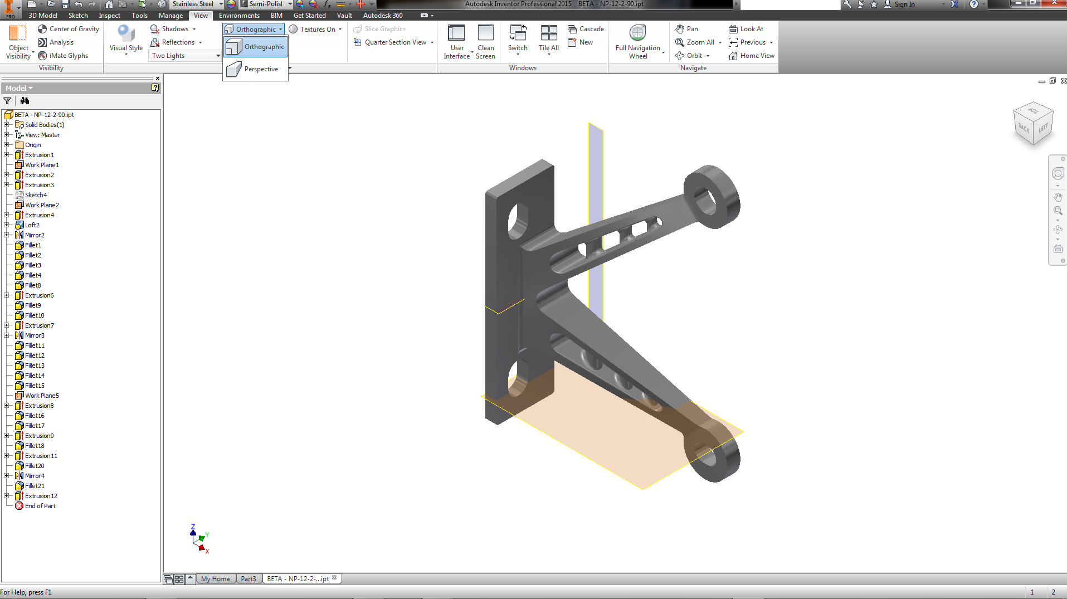Screen dimensions: 1067x599
Task: Open the Semi-Polished appearance selector
Action: (265, 3)
